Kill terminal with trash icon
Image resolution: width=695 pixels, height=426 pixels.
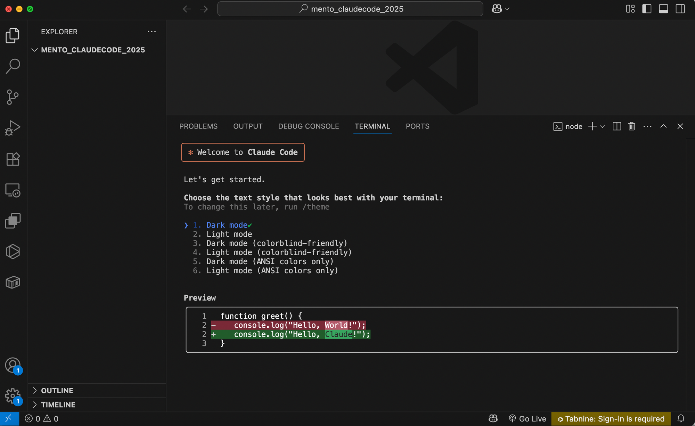[x=632, y=126]
